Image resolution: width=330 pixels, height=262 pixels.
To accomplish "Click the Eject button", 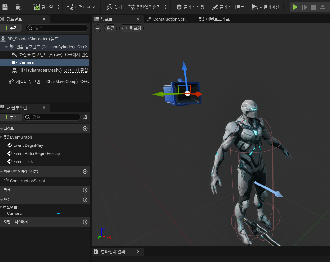I will click(323, 7).
